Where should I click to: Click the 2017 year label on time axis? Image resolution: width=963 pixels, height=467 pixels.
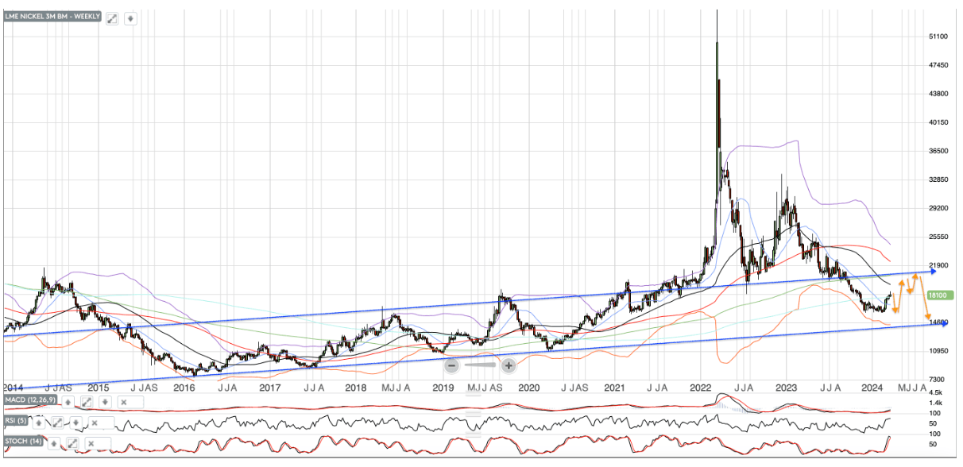coord(270,388)
